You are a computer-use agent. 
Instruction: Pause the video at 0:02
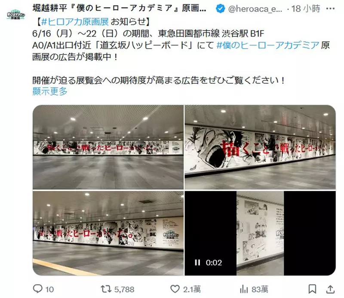[197, 262]
